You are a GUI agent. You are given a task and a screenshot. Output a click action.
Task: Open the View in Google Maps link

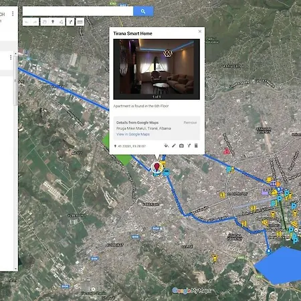click(x=133, y=134)
